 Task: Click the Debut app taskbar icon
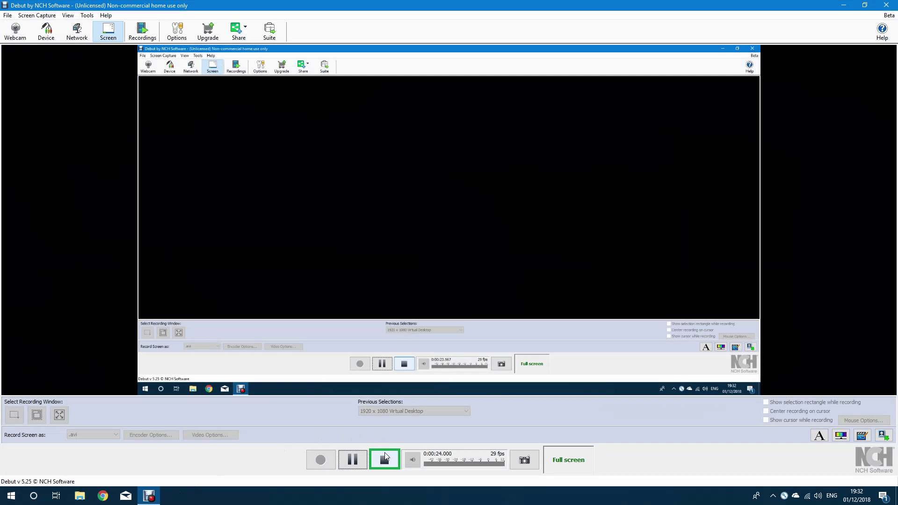tap(149, 496)
